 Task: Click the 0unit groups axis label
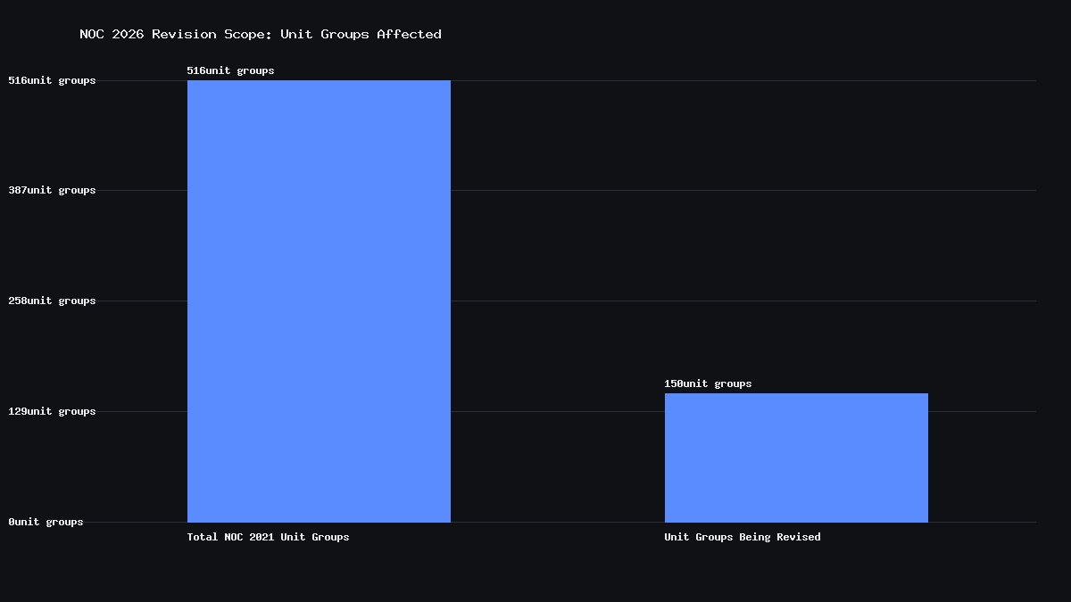pos(46,522)
